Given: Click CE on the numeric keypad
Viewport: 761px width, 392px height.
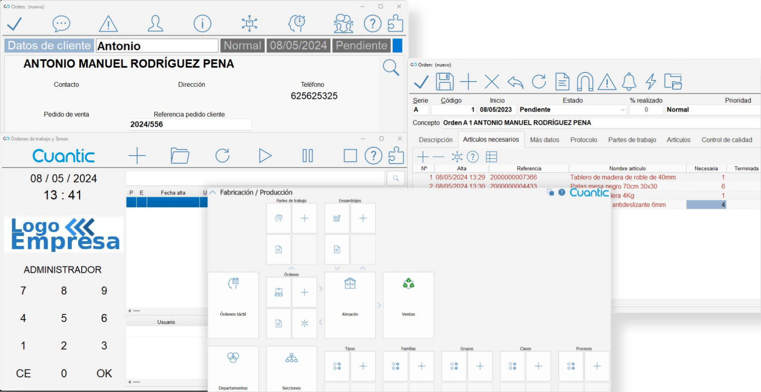Looking at the screenshot, I should pos(23,373).
